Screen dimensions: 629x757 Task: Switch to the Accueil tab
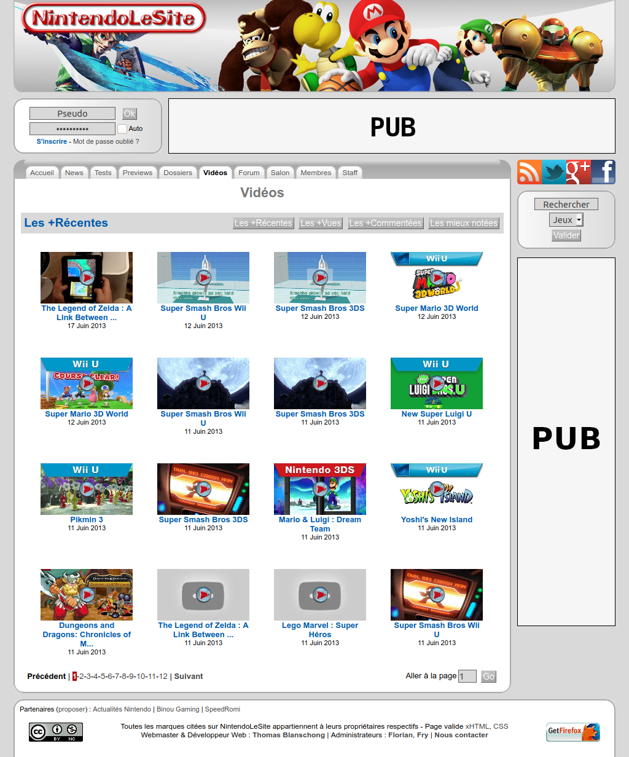pos(42,173)
